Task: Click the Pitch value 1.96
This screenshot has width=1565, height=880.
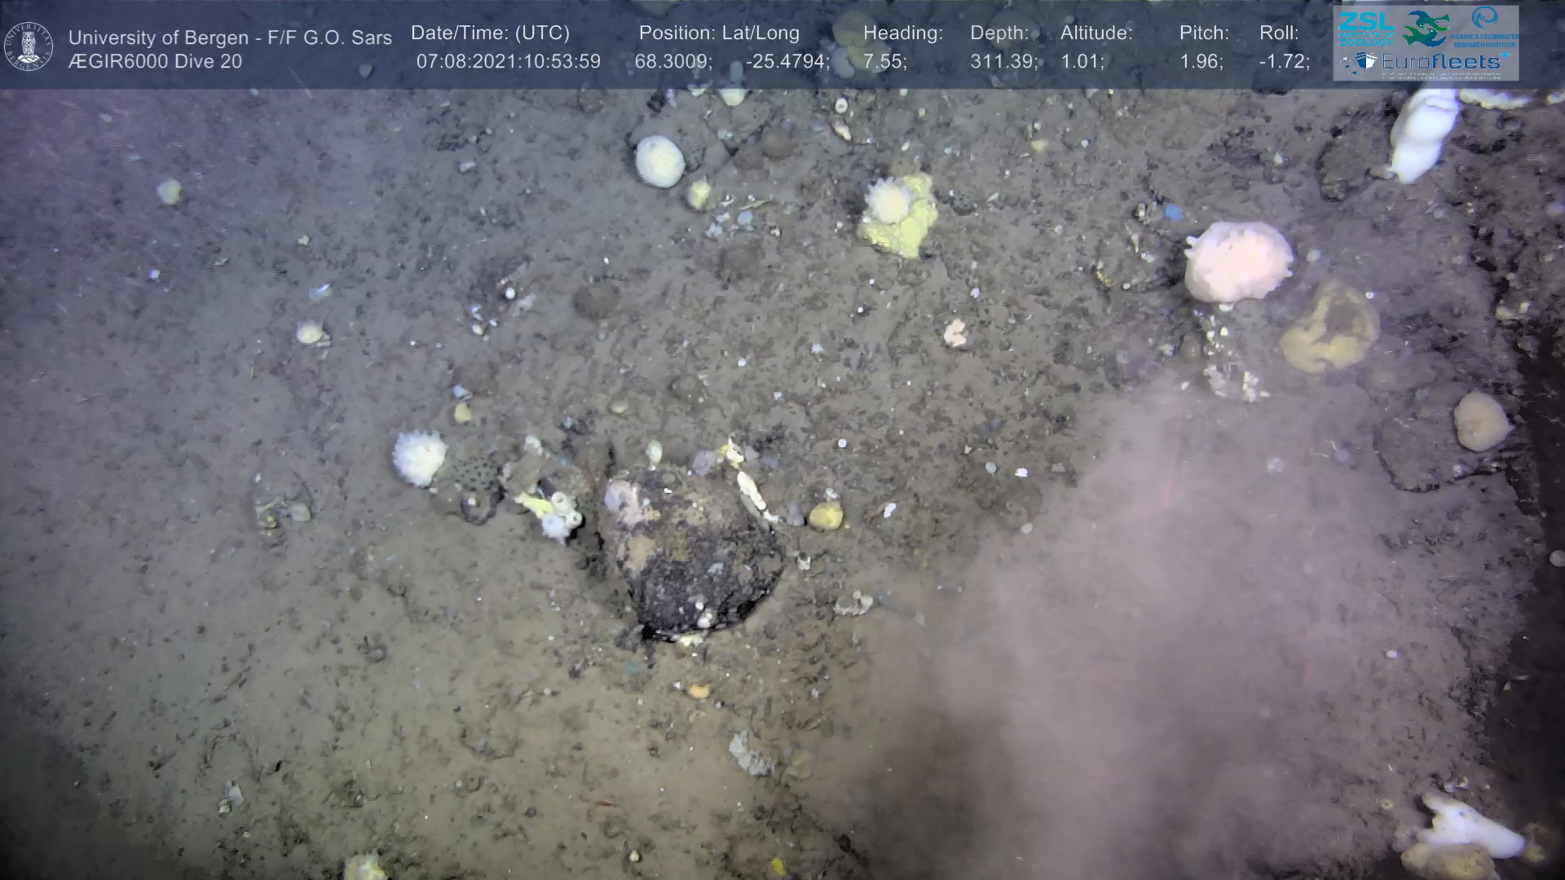Action: 1201,62
